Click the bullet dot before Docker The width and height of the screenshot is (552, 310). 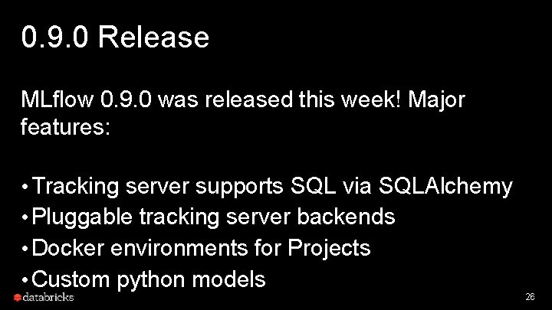tap(25, 249)
